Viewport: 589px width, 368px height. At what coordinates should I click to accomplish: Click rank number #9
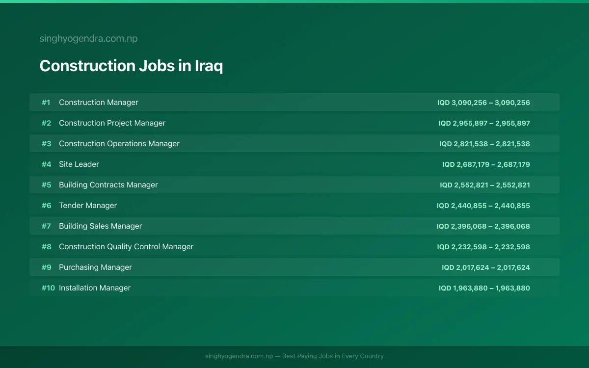click(46, 267)
